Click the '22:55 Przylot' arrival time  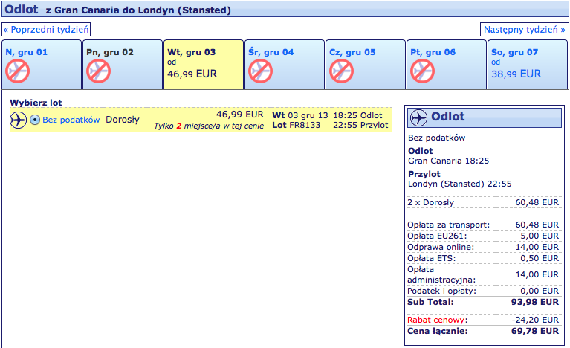(360, 125)
